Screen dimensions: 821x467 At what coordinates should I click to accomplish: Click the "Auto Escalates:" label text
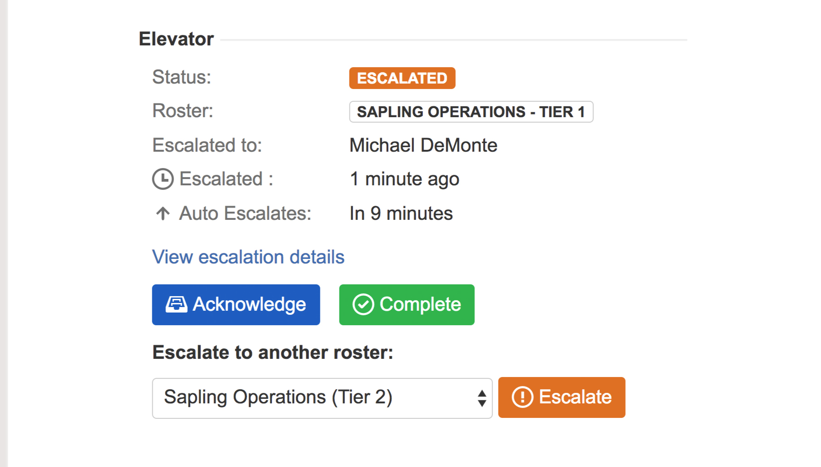pyautogui.click(x=245, y=214)
